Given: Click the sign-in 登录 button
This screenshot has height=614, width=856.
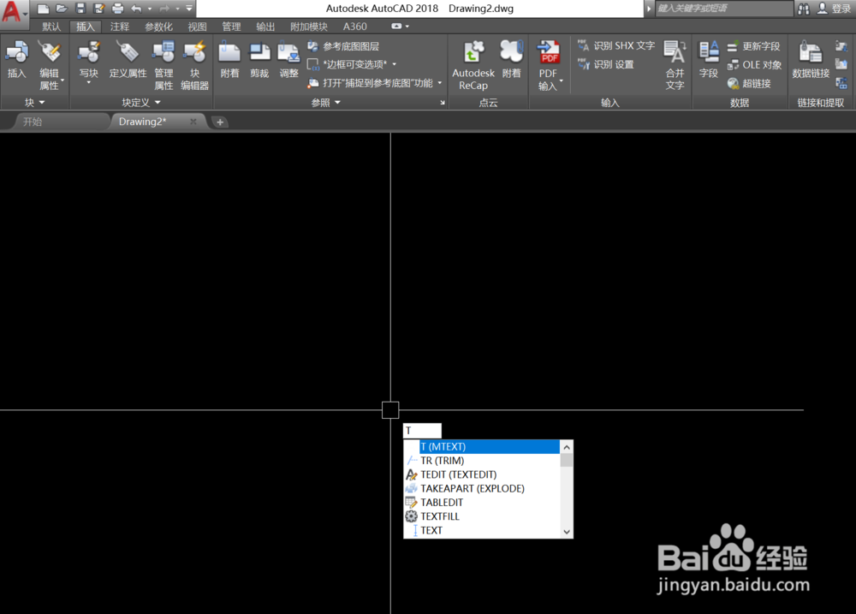Looking at the screenshot, I should (x=834, y=9).
